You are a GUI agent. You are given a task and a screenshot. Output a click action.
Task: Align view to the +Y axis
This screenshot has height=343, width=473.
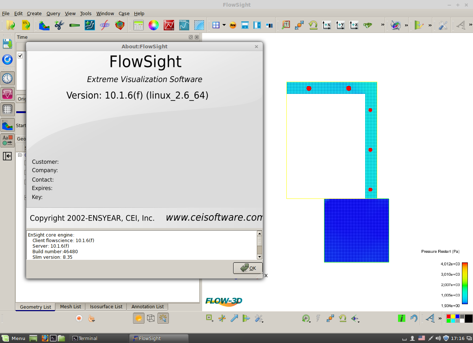tap(340, 25)
